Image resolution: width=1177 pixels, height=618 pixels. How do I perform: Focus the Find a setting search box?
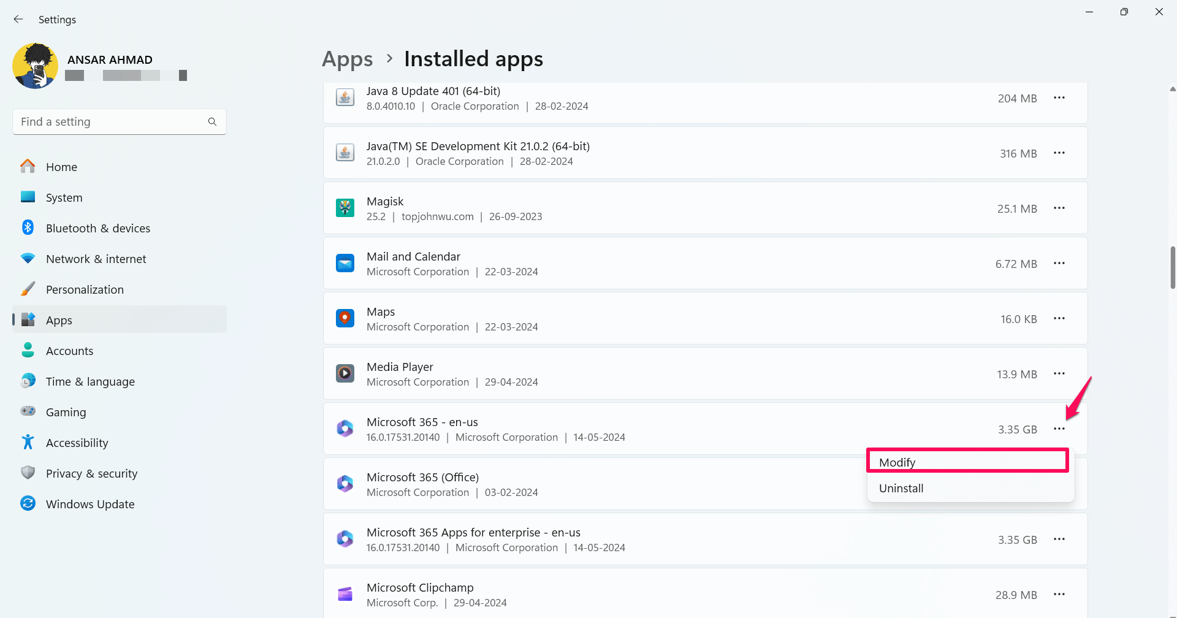(120, 121)
